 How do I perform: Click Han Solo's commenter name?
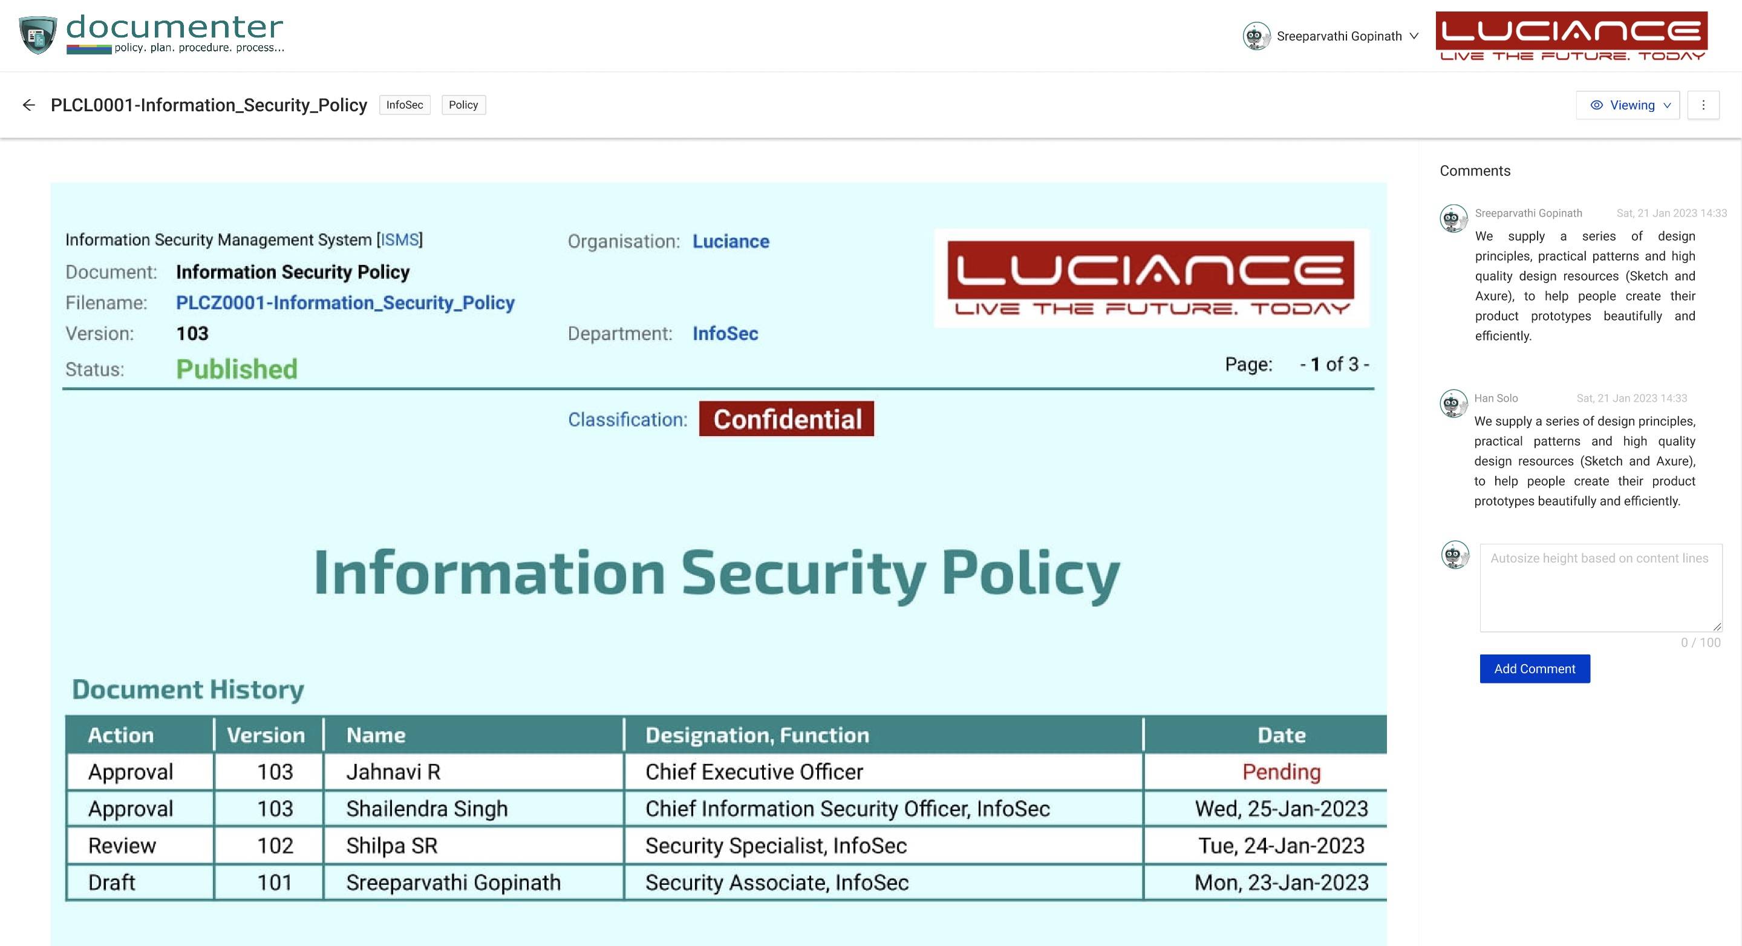click(1496, 398)
